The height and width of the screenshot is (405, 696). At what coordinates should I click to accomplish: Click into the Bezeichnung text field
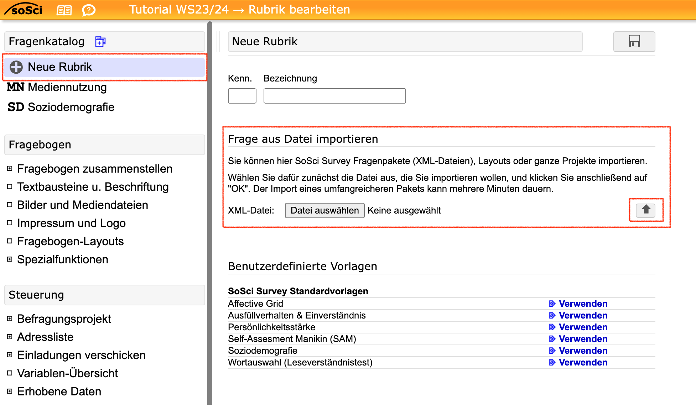(334, 96)
